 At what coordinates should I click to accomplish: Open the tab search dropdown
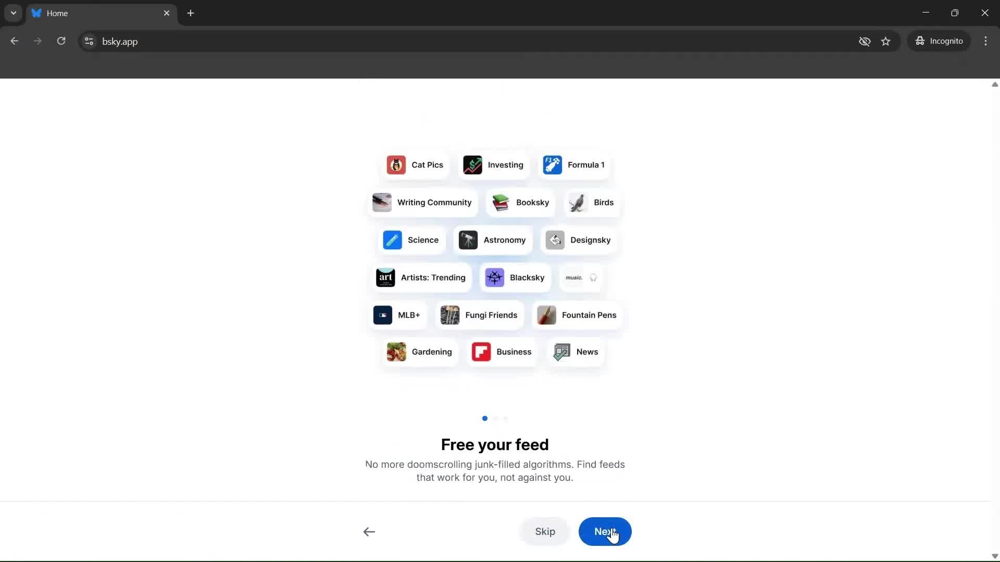[13, 13]
